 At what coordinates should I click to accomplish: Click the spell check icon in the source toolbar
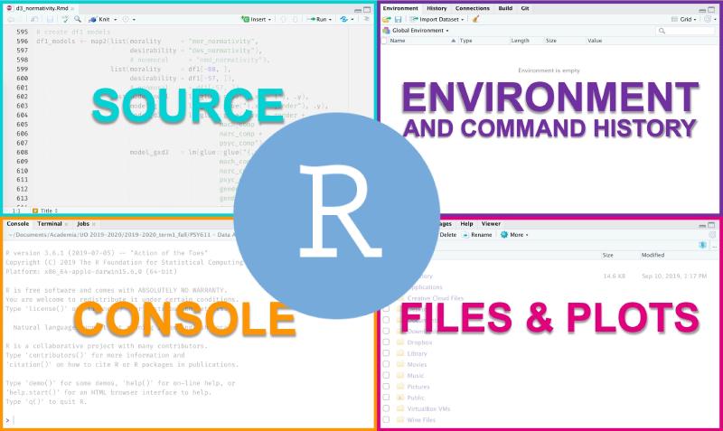(x=65, y=19)
